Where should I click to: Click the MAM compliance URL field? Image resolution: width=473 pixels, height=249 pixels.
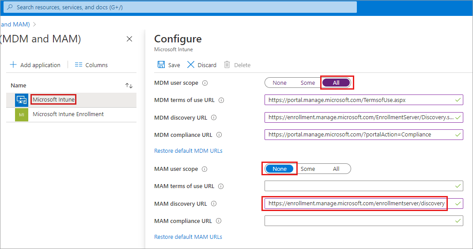click(x=364, y=221)
